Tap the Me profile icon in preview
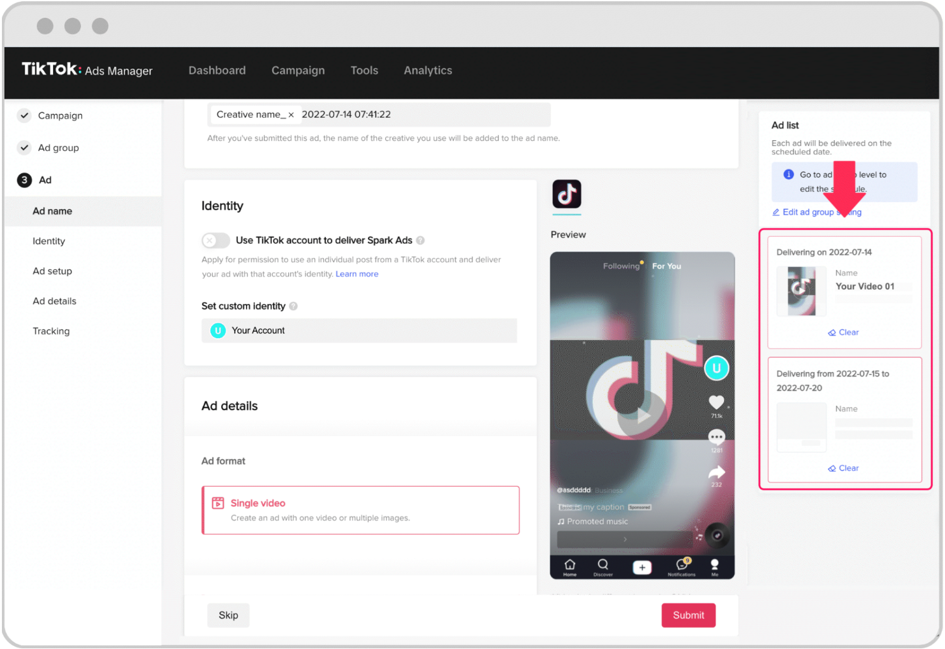Screen dimensions: 945x649 715,566
